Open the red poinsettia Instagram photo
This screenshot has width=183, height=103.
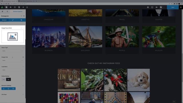pos(115,80)
